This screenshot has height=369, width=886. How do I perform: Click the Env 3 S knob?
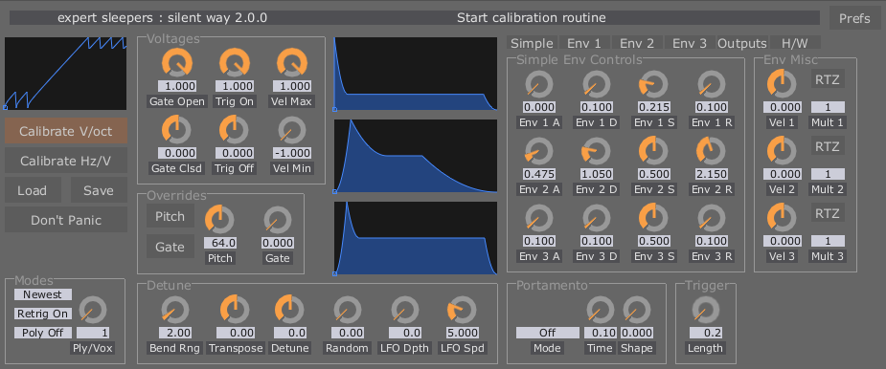click(654, 217)
